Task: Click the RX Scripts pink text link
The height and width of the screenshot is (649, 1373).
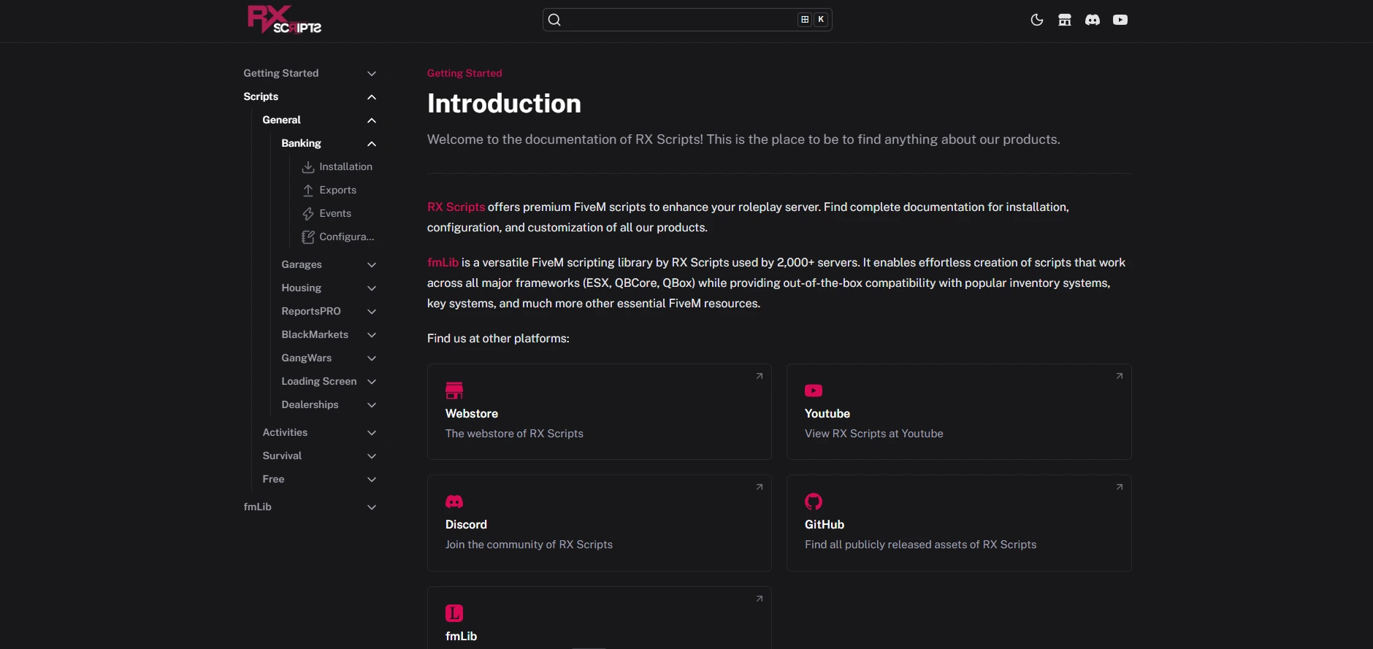Action: coord(456,207)
